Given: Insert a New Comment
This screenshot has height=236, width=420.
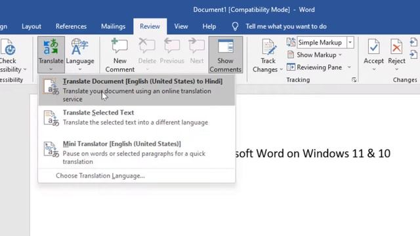Looking at the screenshot, I should [119, 54].
